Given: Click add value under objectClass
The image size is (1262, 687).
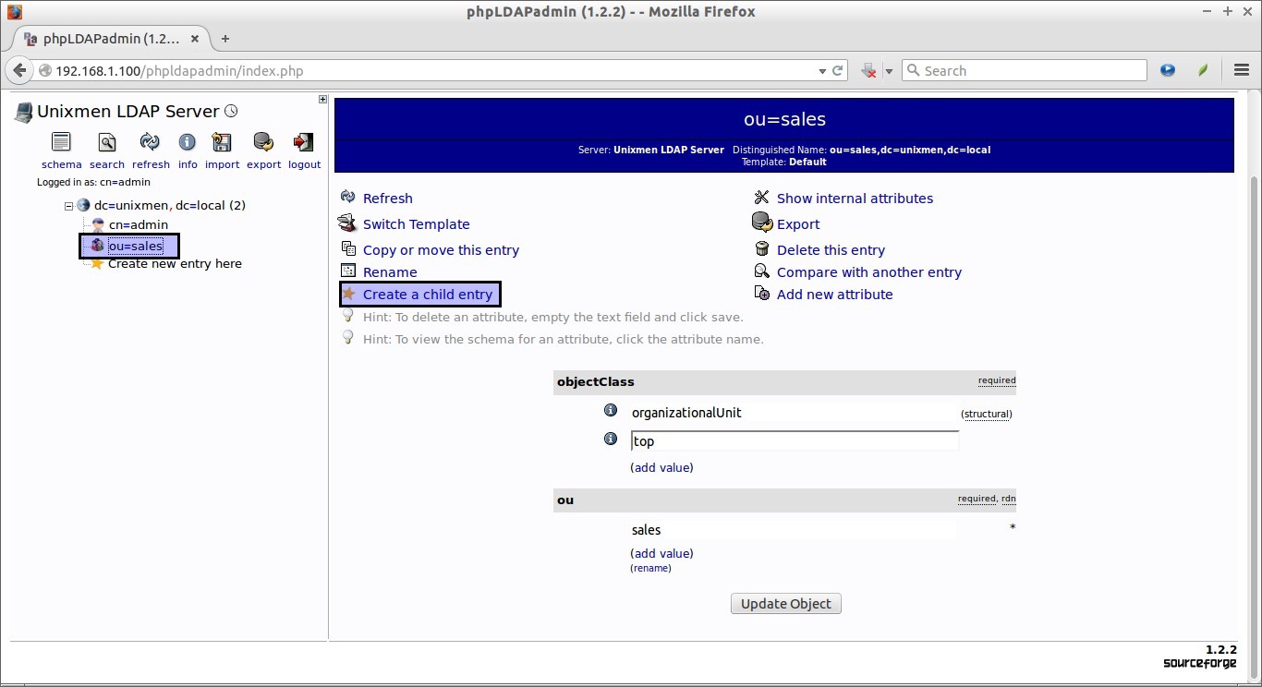Looking at the screenshot, I should [661, 467].
